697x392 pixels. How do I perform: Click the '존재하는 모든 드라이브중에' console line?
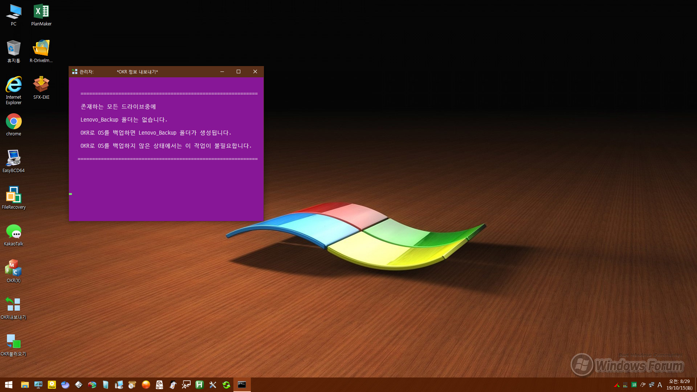[118, 107]
